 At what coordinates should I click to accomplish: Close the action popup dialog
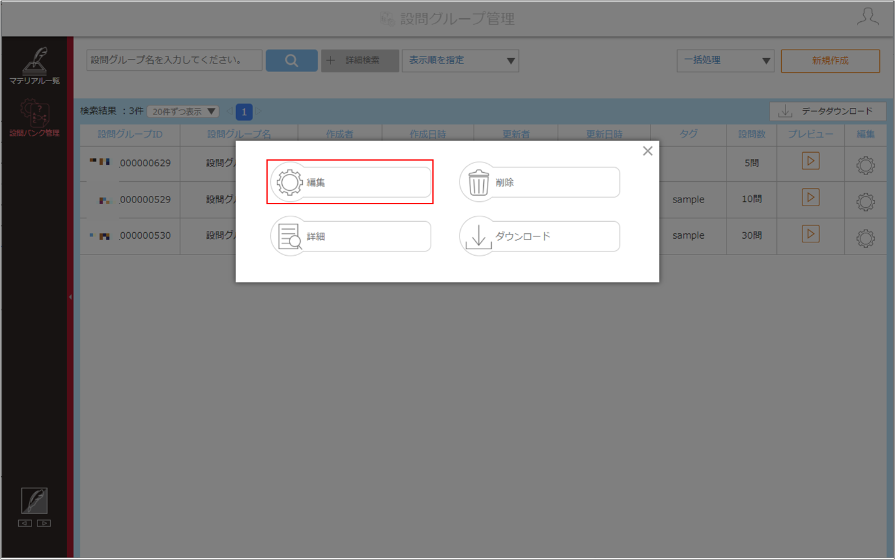point(647,151)
